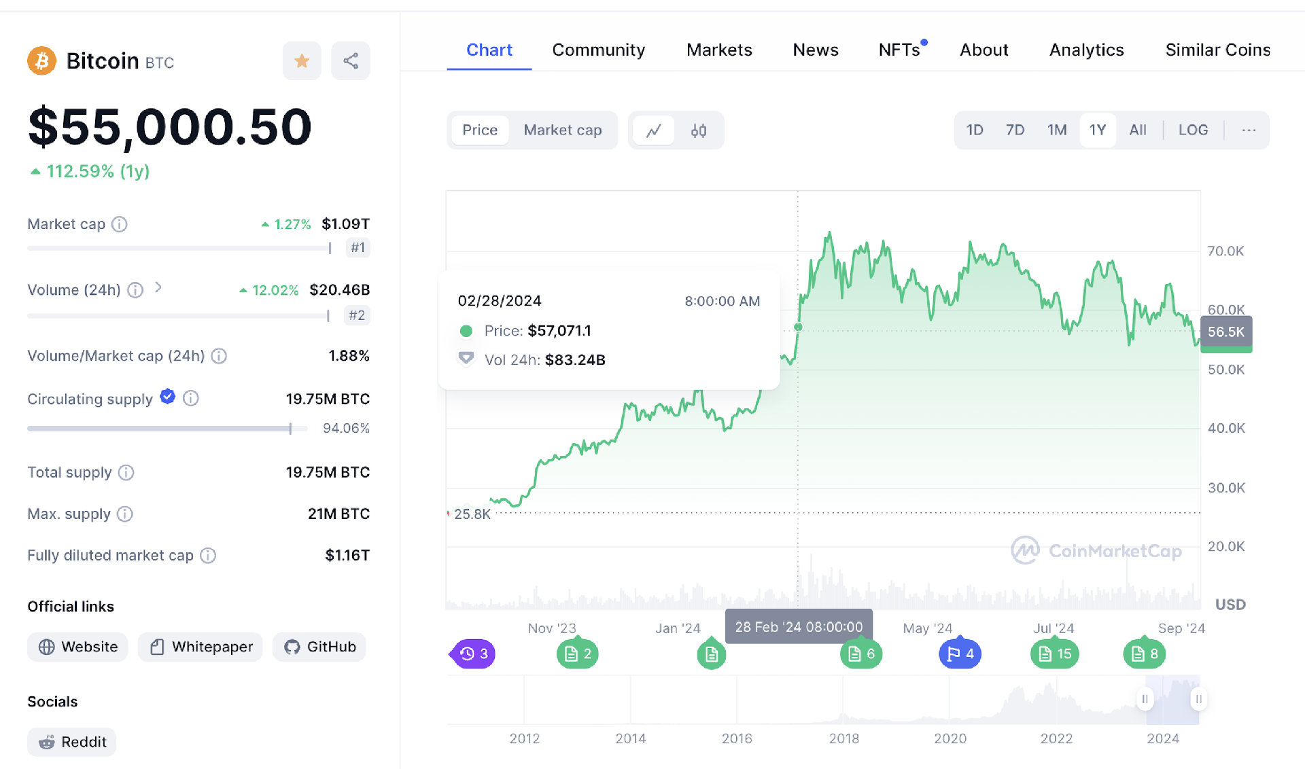Image resolution: width=1305 pixels, height=769 pixels.
Task: Switch to the Analytics tab
Action: (1086, 50)
